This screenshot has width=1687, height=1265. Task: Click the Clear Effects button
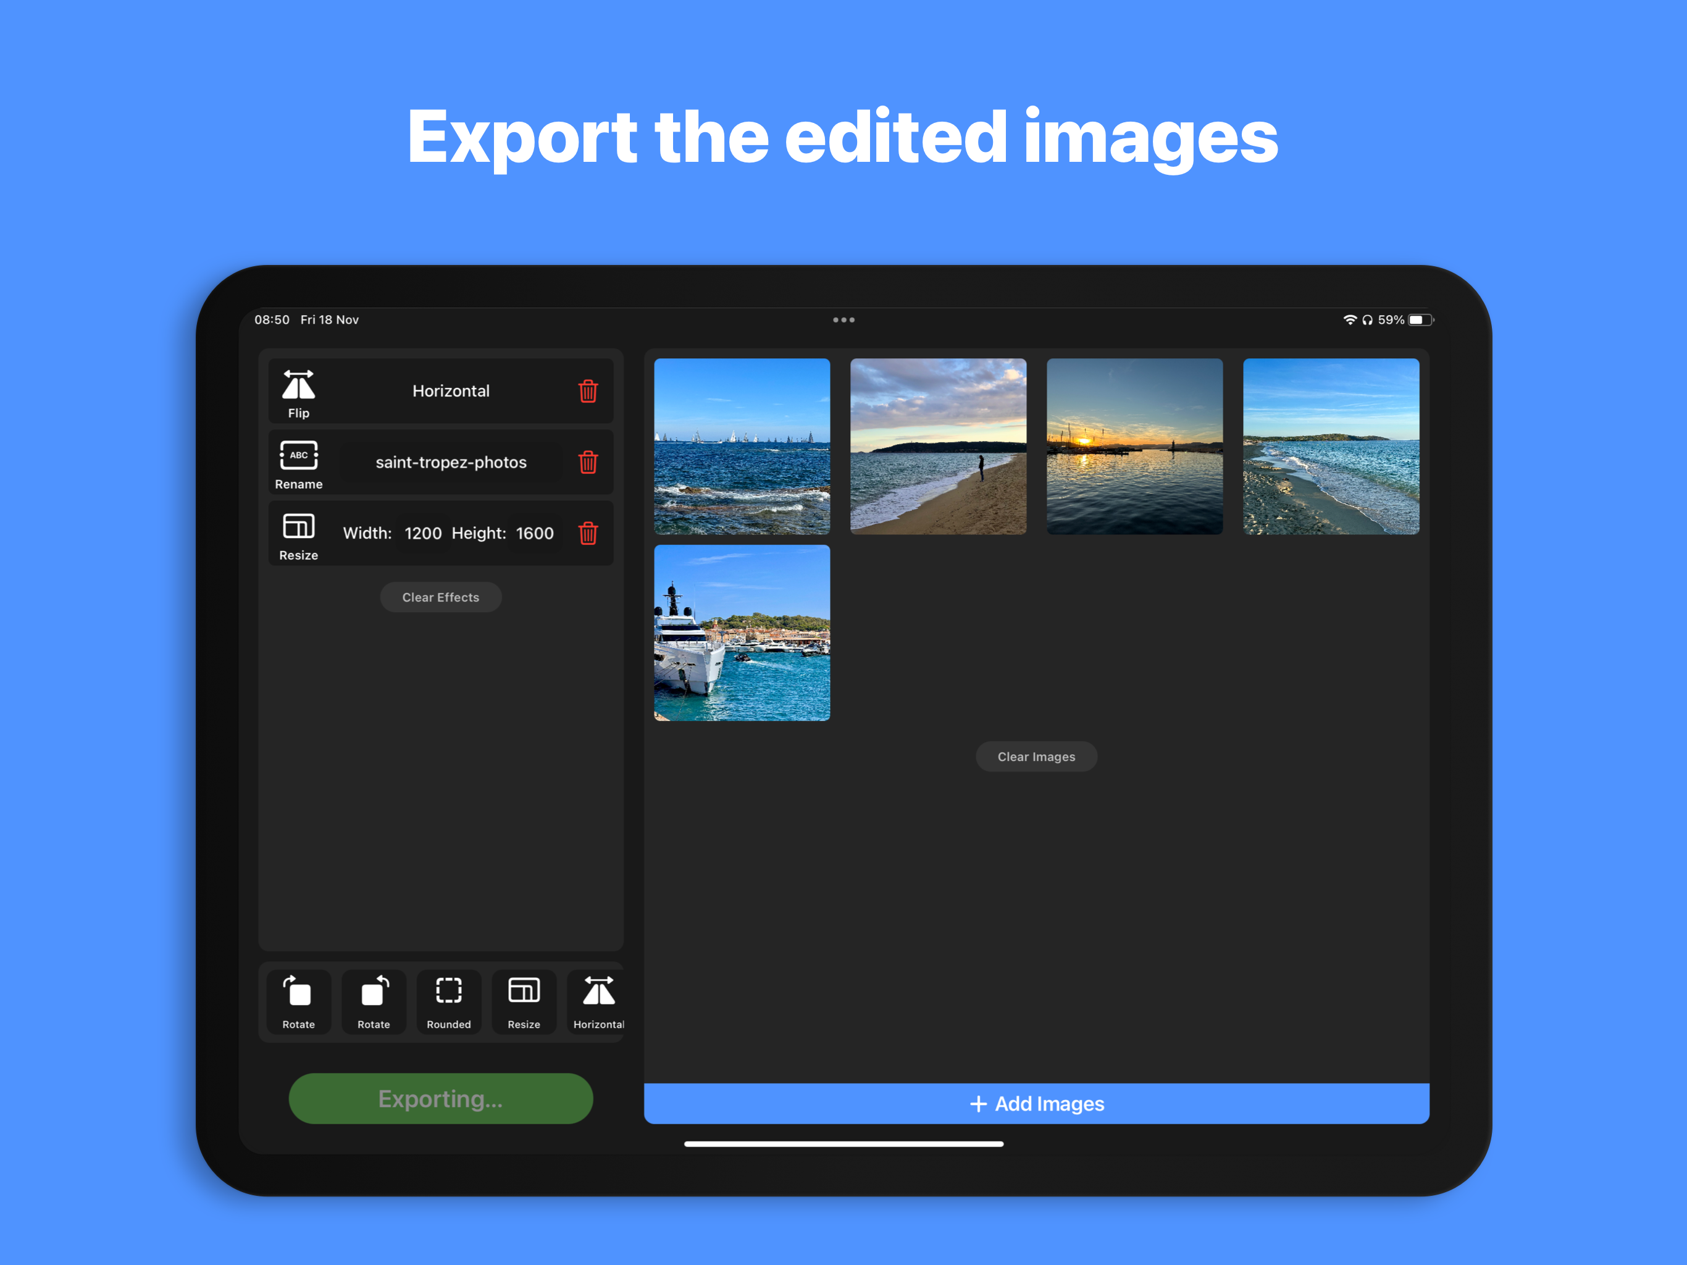pos(441,597)
